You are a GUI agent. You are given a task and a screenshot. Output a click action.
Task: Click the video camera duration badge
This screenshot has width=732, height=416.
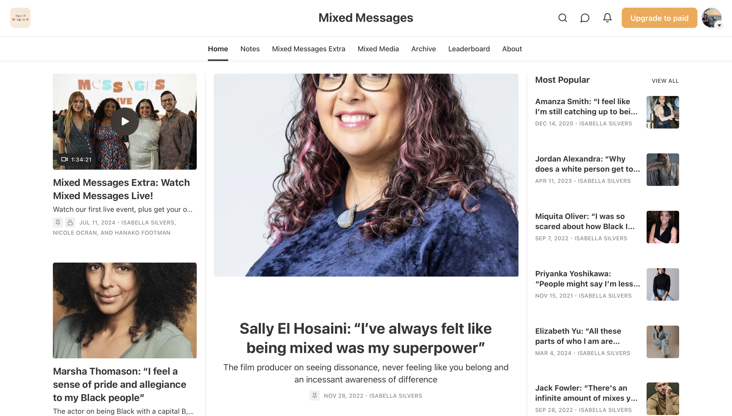point(76,159)
